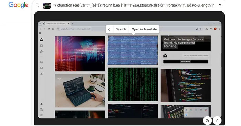Click the dark code editor photo at bottom center

[x=133, y=111]
